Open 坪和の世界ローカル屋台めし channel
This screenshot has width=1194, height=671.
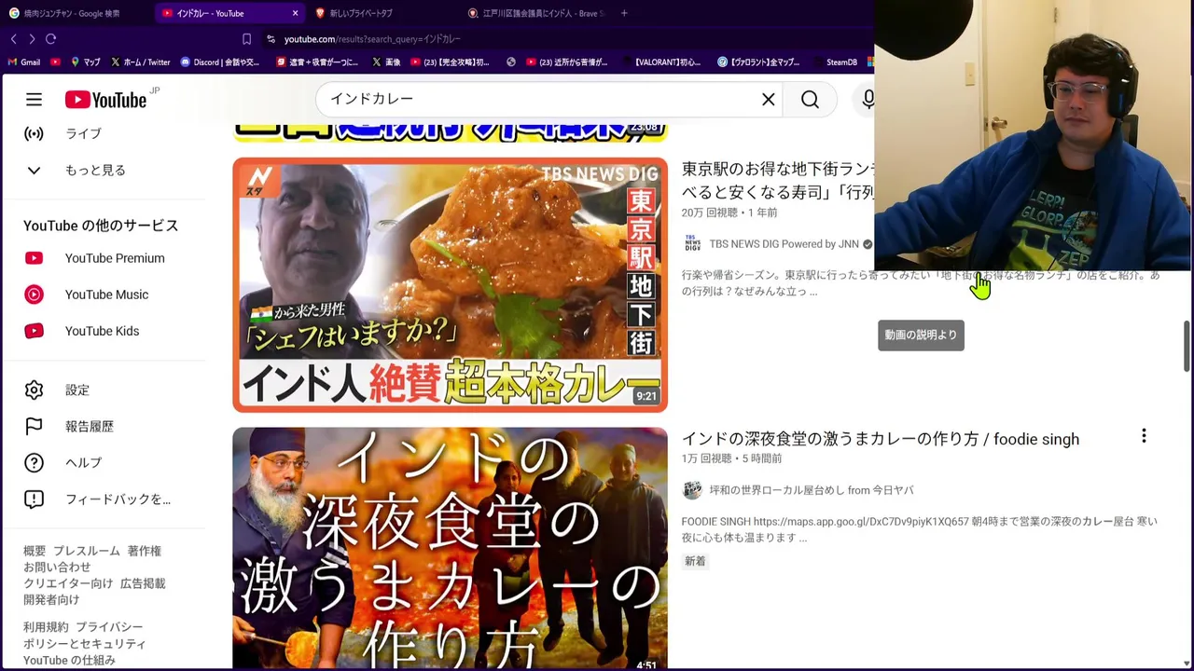(811, 490)
